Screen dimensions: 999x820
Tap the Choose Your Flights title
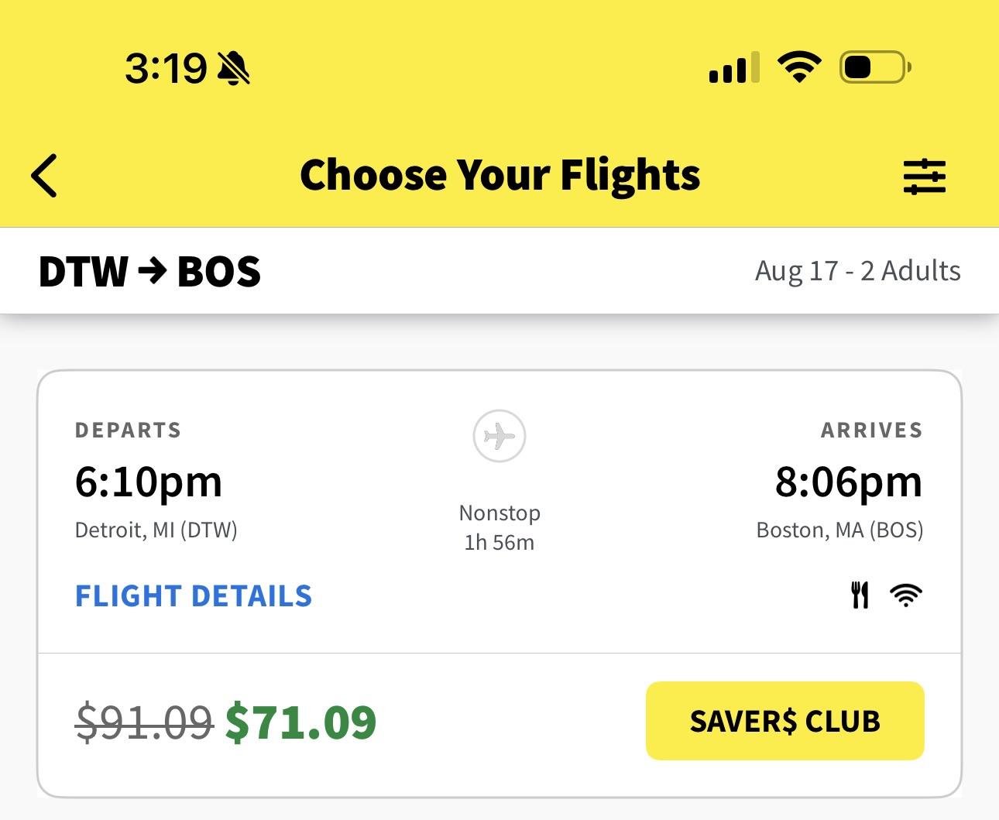point(499,175)
